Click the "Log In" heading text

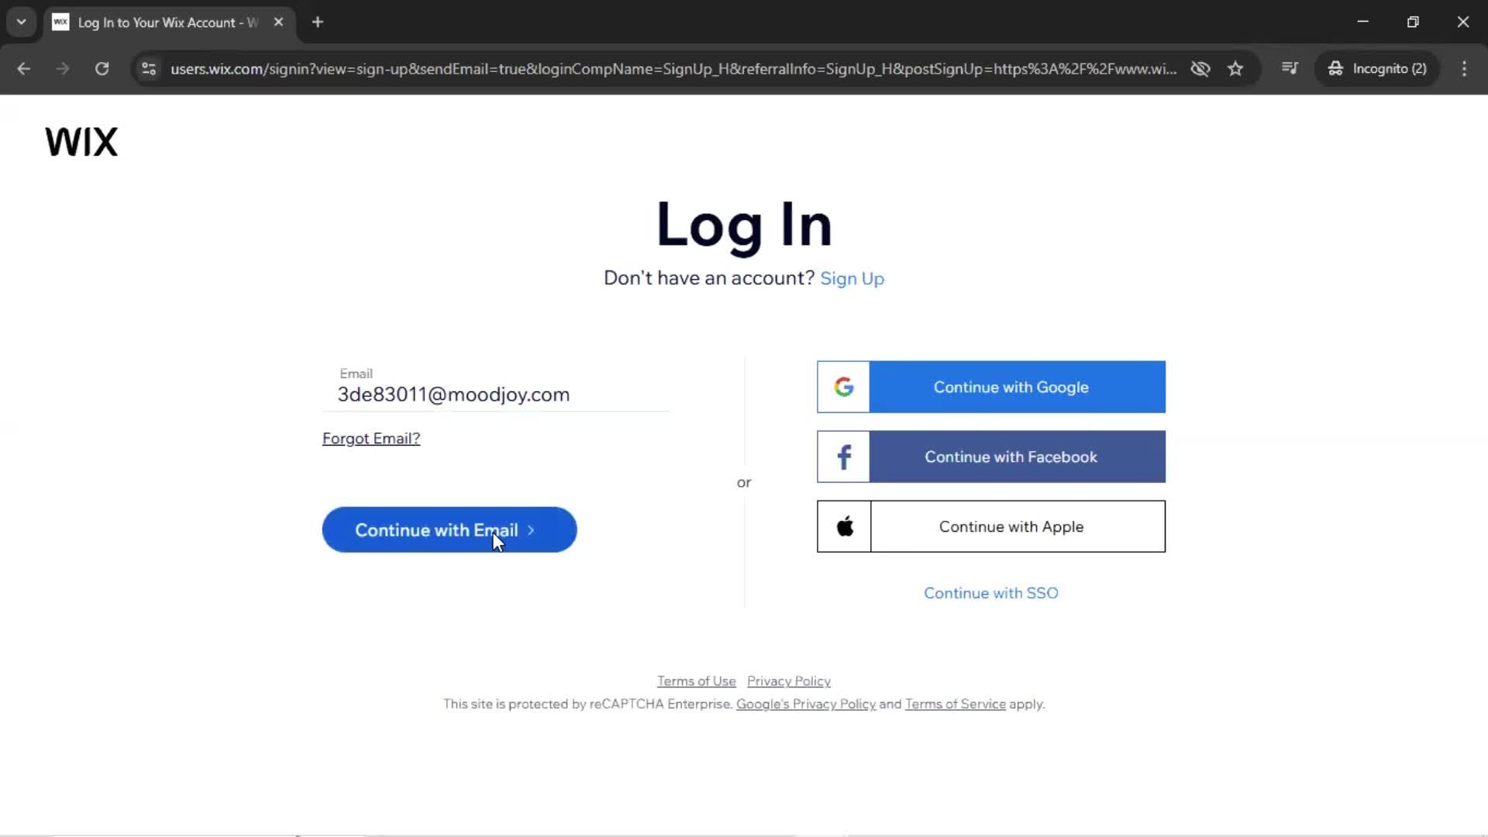744,225
